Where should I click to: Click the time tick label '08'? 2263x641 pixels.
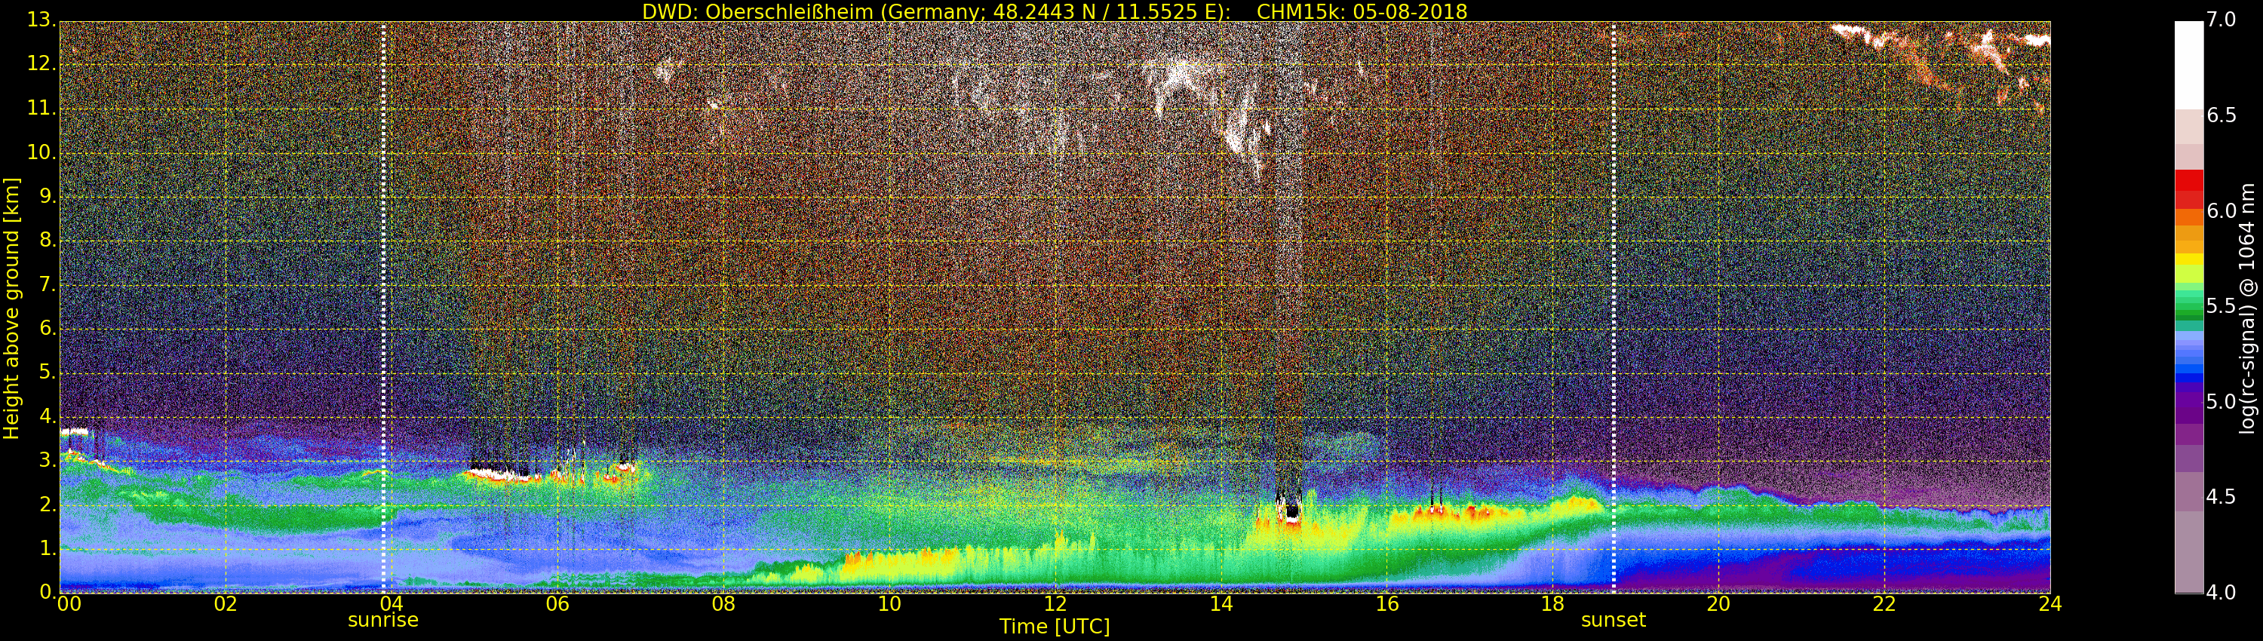pos(723,604)
